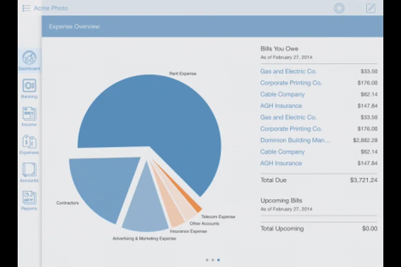The height and width of the screenshot is (267, 401).
Task: Open the first Corporate Printing Co. bill
Action: [x=291, y=83]
